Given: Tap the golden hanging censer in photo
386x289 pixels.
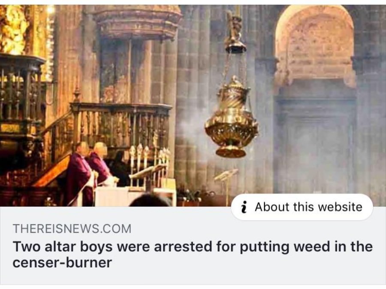Looking at the screenshot, I should pos(232,118).
